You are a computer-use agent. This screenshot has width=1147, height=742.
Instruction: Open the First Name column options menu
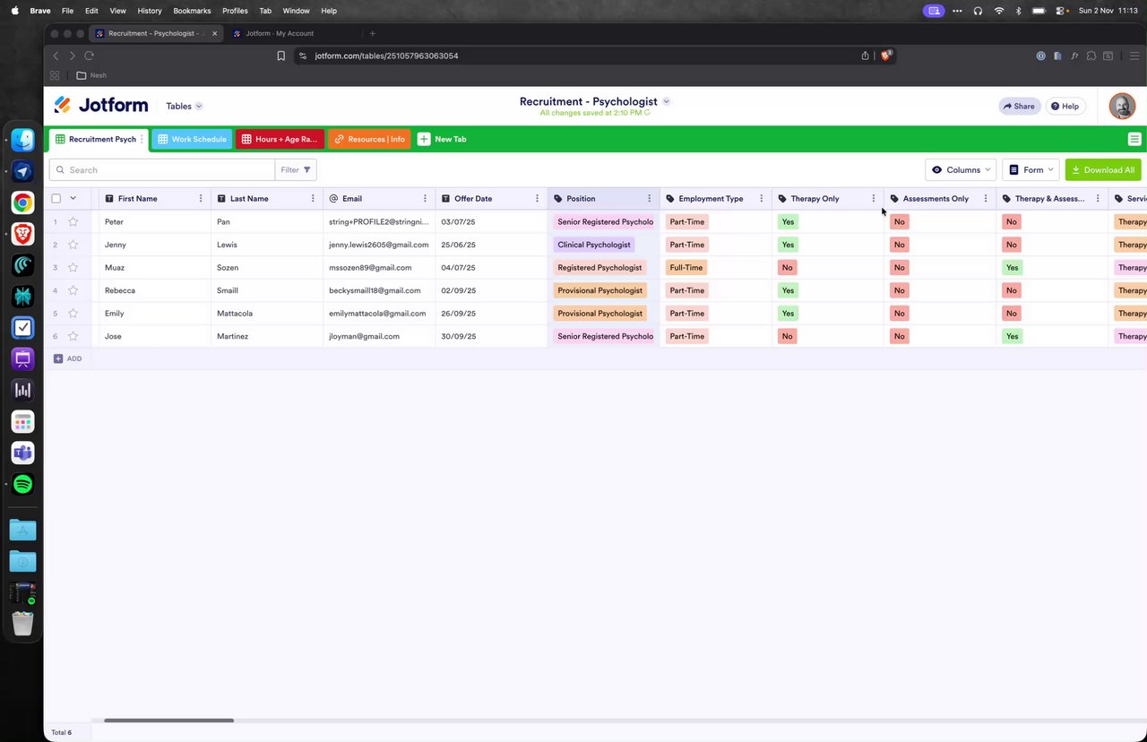click(x=201, y=199)
